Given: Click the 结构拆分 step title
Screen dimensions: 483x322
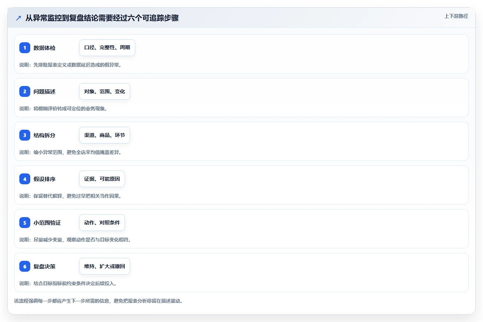Looking at the screenshot, I should pyautogui.click(x=44, y=135).
